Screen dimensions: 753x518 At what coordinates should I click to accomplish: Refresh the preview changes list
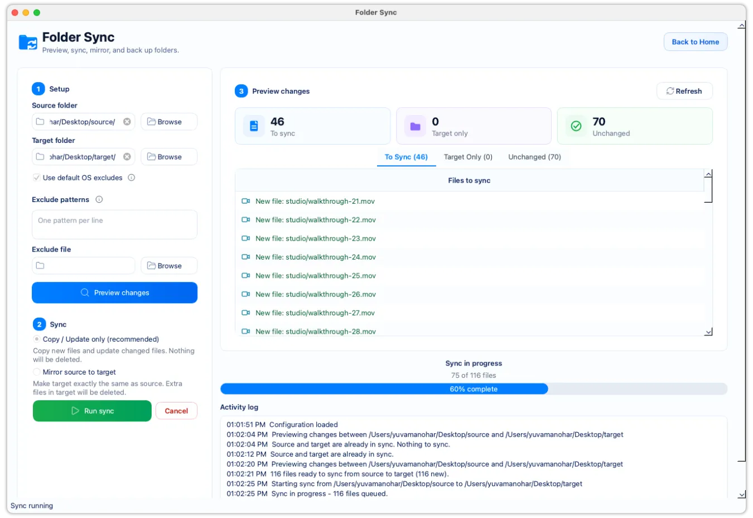[684, 91]
